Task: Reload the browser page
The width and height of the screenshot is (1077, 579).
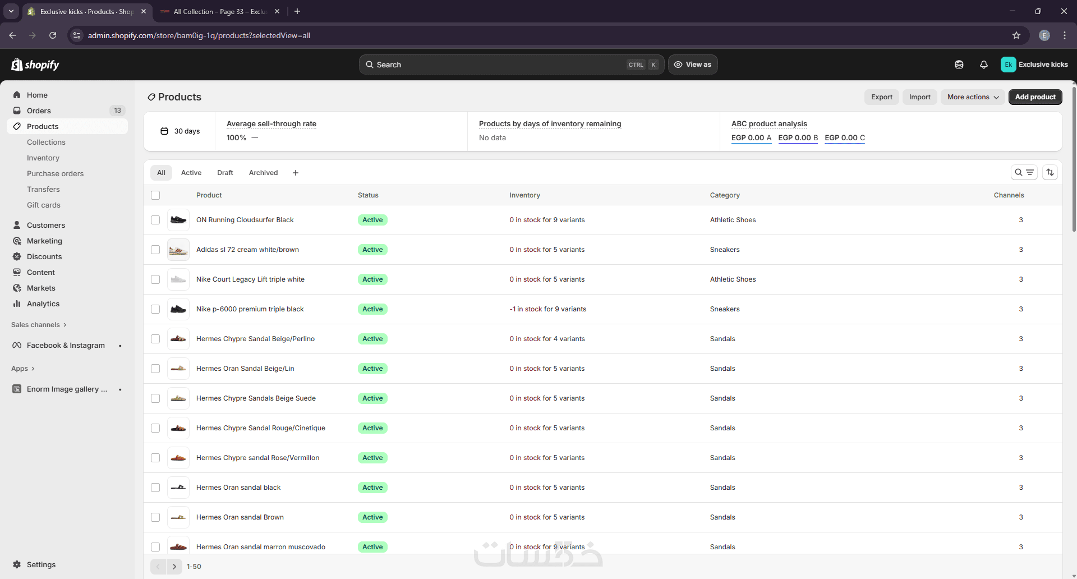Action: click(x=53, y=35)
